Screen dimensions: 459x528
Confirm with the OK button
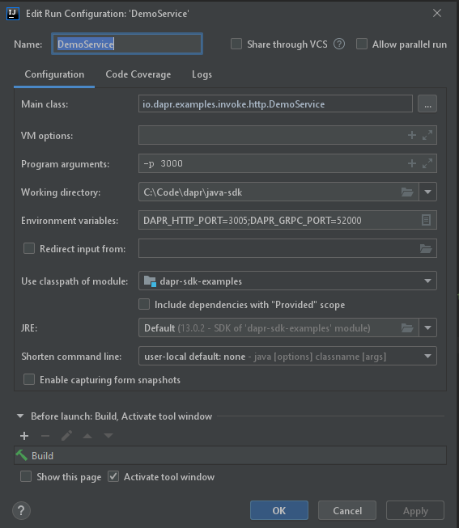279,510
